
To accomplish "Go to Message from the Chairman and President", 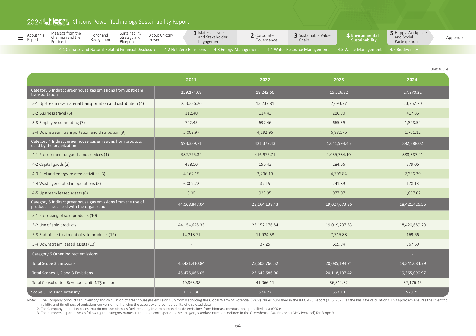I will point(66,37).
